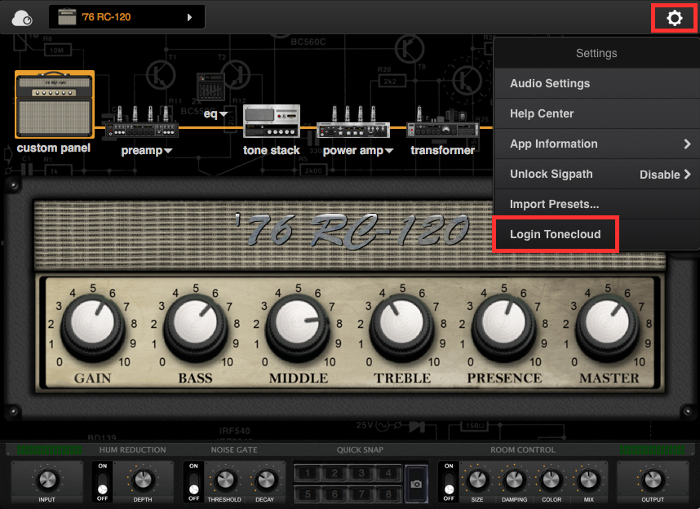
Task: Select the custom panel amp thumbnail
Action: click(x=55, y=104)
